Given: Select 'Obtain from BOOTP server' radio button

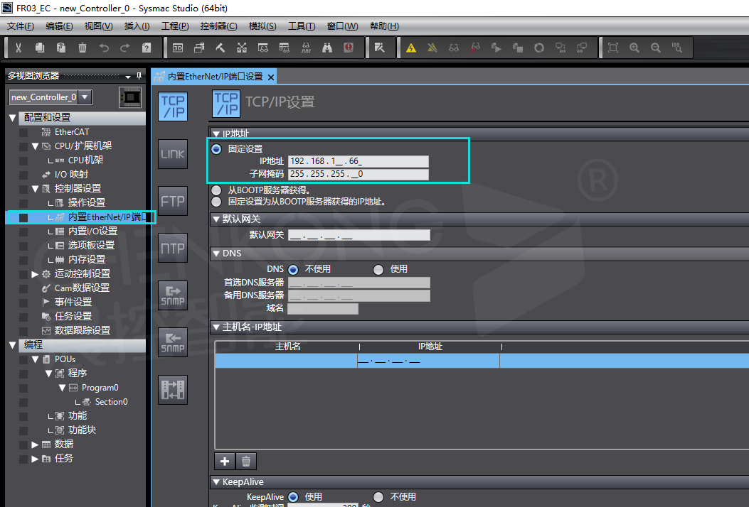Looking at the screenshot, I should (216, 190).
